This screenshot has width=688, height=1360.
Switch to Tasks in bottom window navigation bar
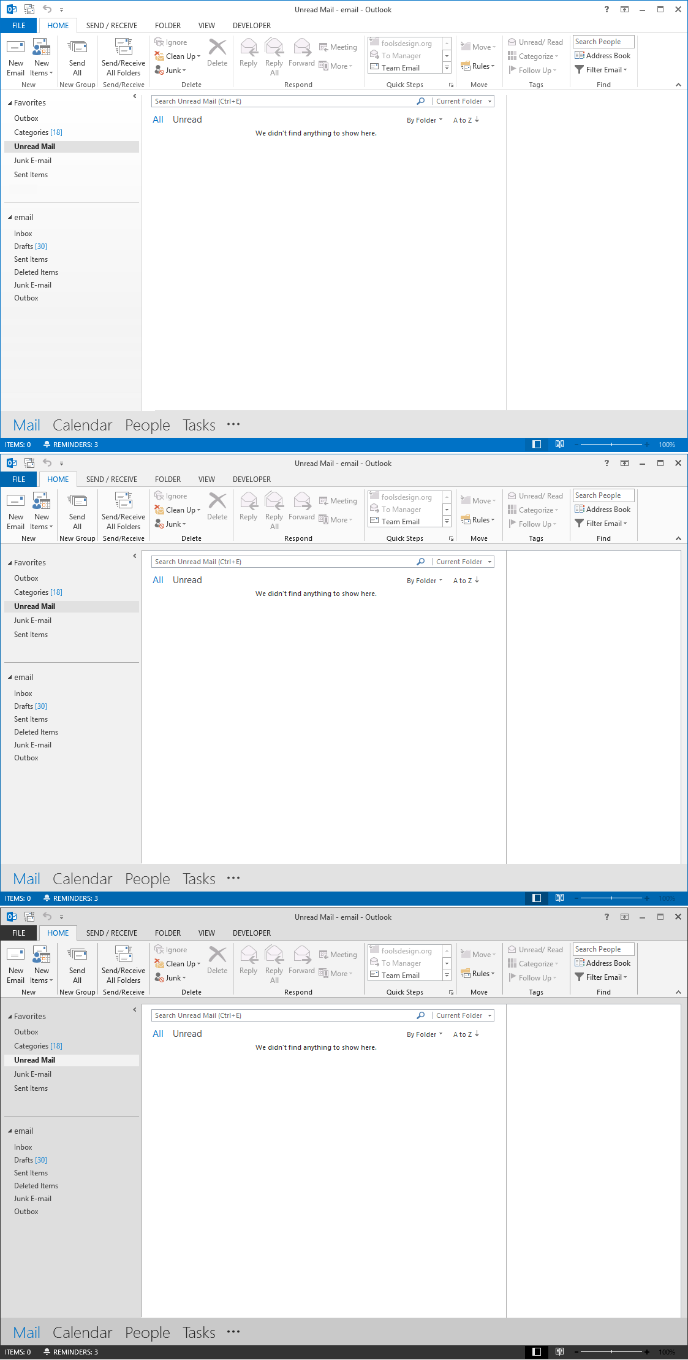(199, 1332)
